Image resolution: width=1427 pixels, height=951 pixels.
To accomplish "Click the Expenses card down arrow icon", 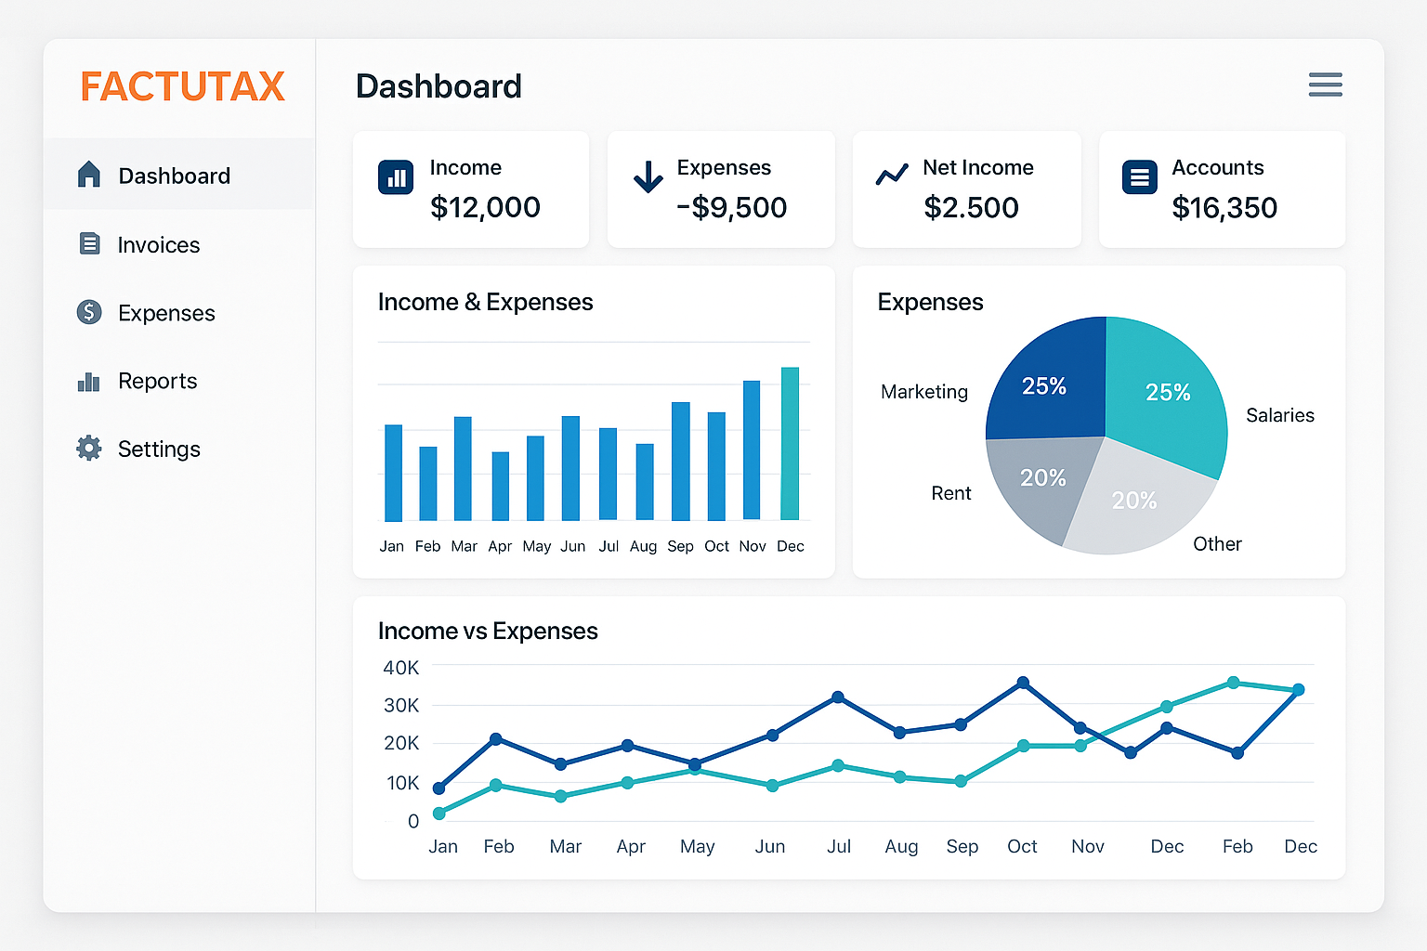I will click(648, 176).
